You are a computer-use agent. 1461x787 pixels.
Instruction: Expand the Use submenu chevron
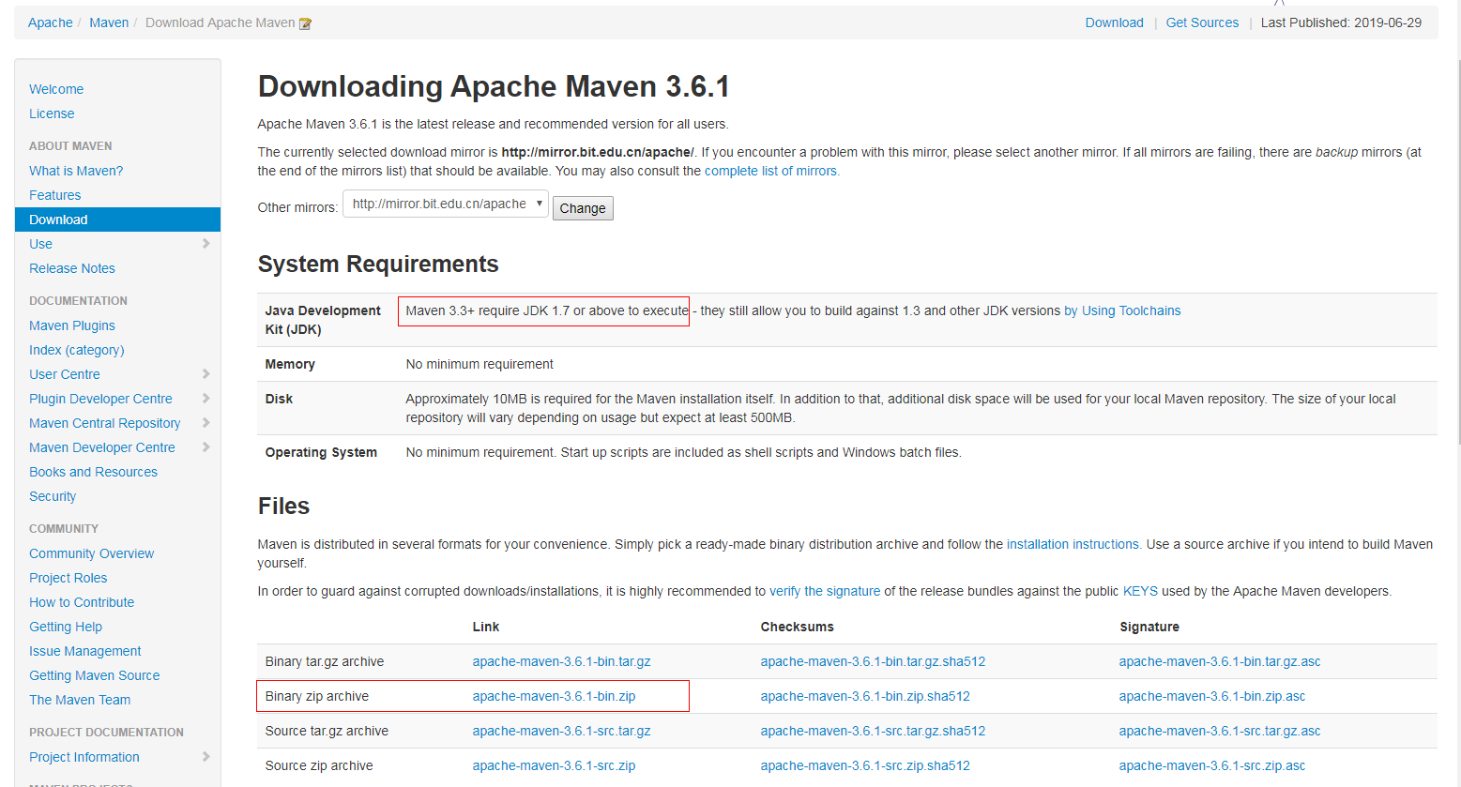click(206, 244)
